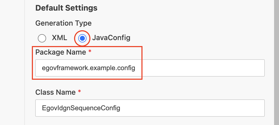Click the red asterisk beside Class Name
This screenshot has height=125, width=279.
coord(80,92)
